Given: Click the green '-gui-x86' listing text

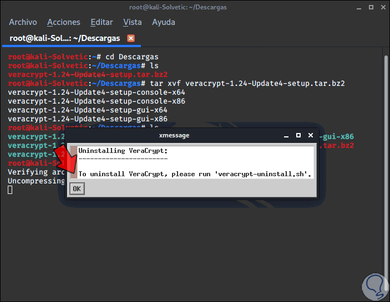Looking at the screenshot, I should click(336, 137).
